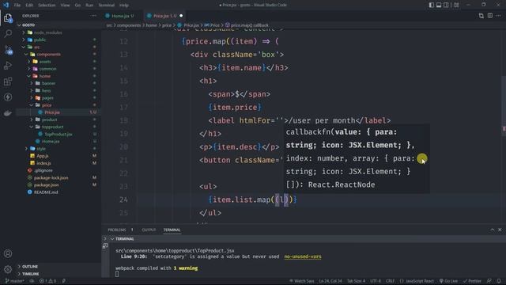Open the Selection menu
The image size is (506, 285).
[47, 6]
